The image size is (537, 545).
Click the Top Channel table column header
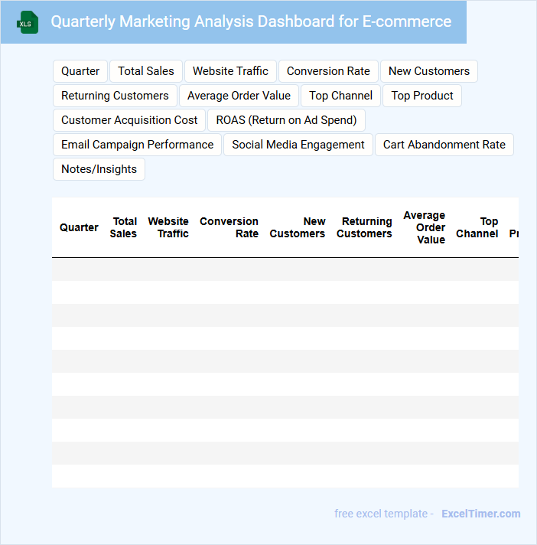477,227
